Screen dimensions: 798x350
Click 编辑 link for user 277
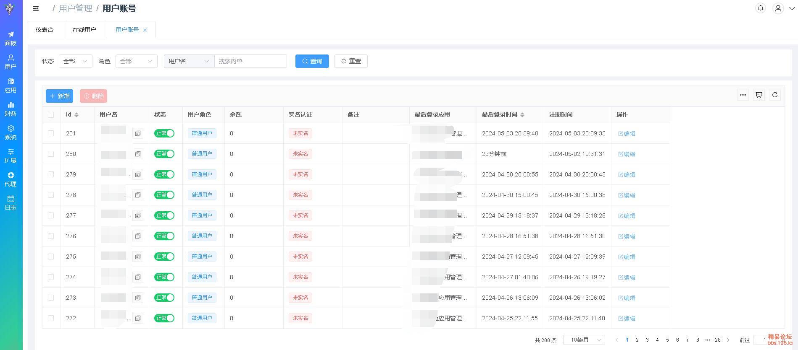627,215
